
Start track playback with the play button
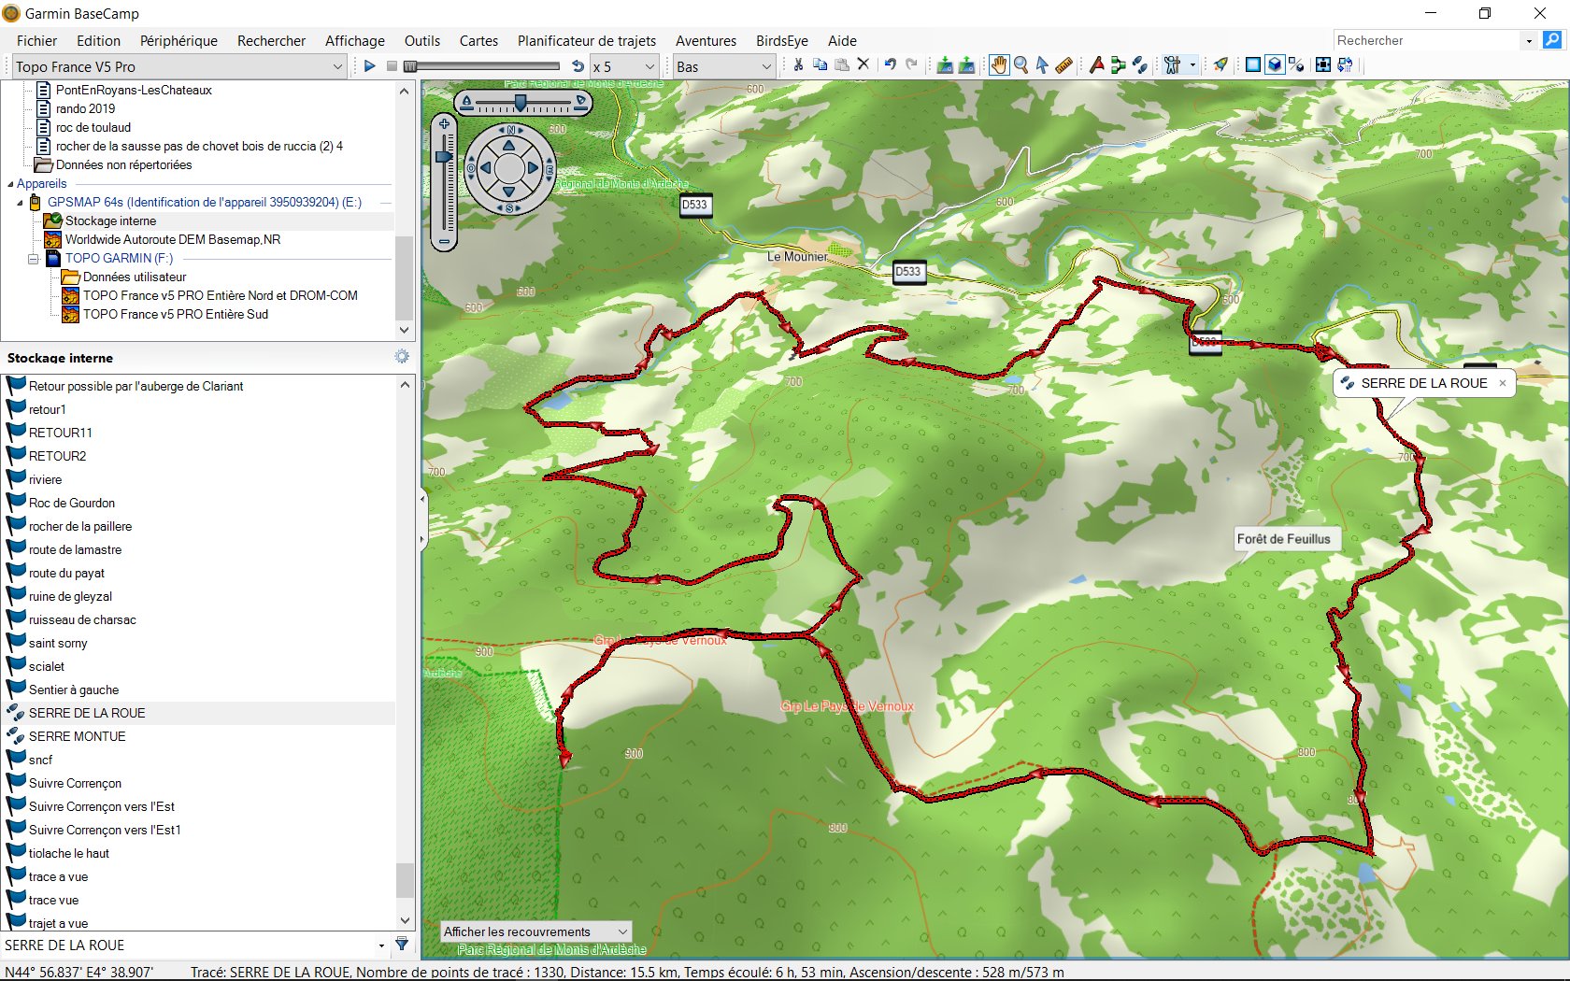coord(369,66)
